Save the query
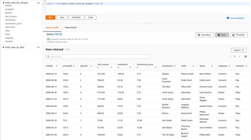 tap(62, 18)
